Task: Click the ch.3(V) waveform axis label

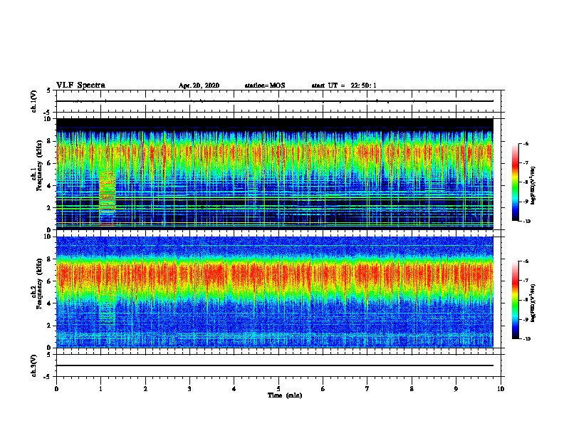Action: (33, 365)
